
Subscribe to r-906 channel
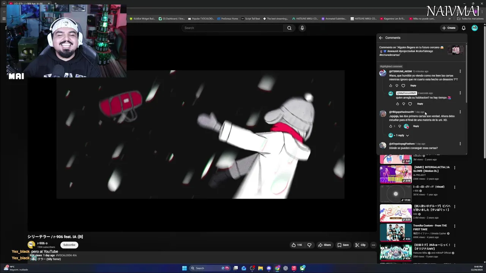click(69, 245)
